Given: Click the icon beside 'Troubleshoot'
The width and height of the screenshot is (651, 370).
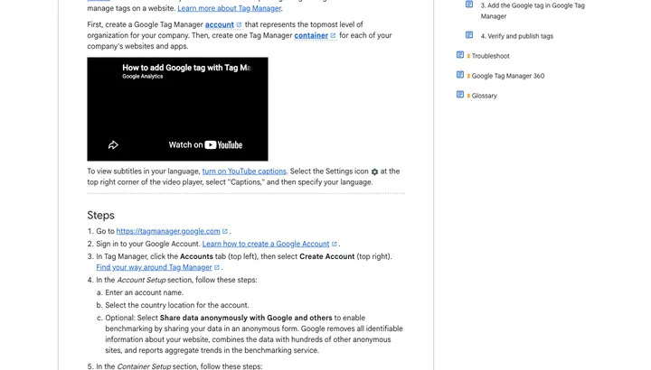Looking at the screenshot, I should [x=460, y=55].
